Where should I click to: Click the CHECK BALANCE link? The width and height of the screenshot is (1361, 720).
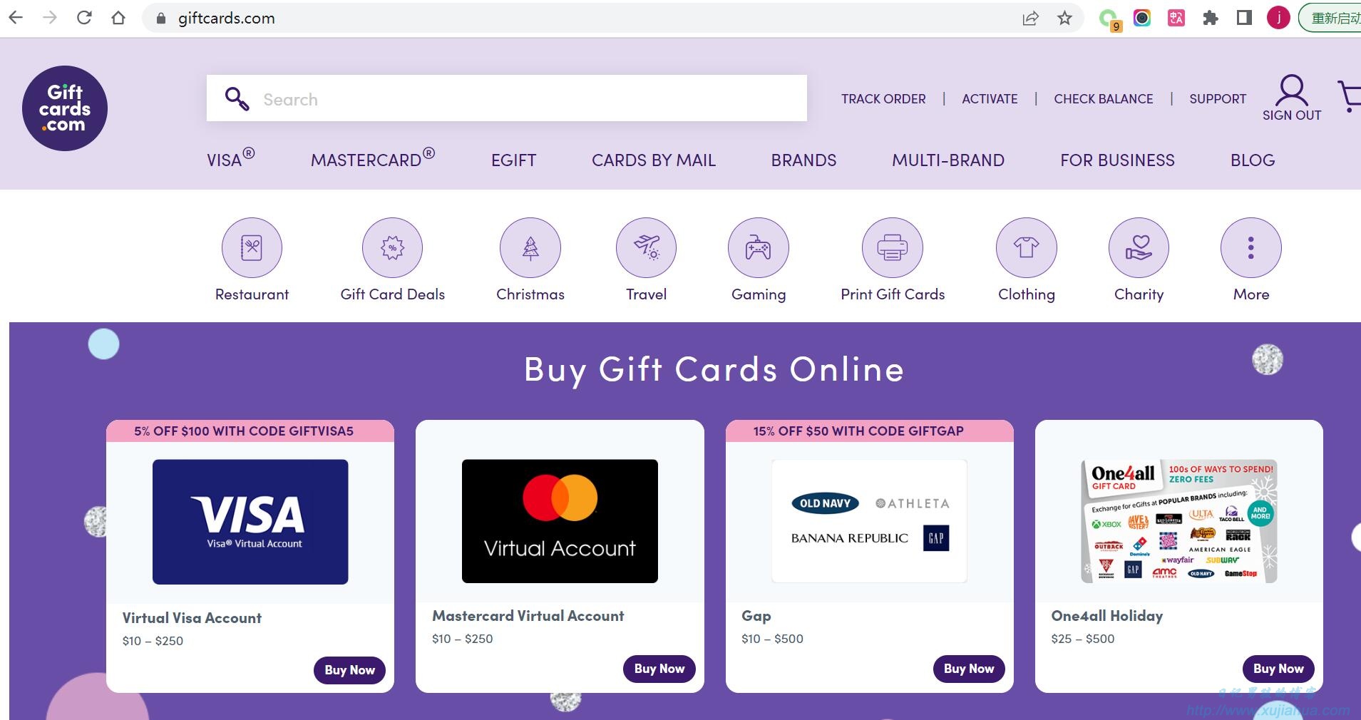click(x=1104, y=99)
